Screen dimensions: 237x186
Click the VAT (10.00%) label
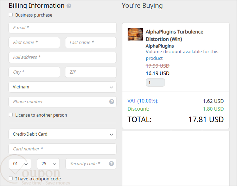pyautogui.click(x=143, y=101)
